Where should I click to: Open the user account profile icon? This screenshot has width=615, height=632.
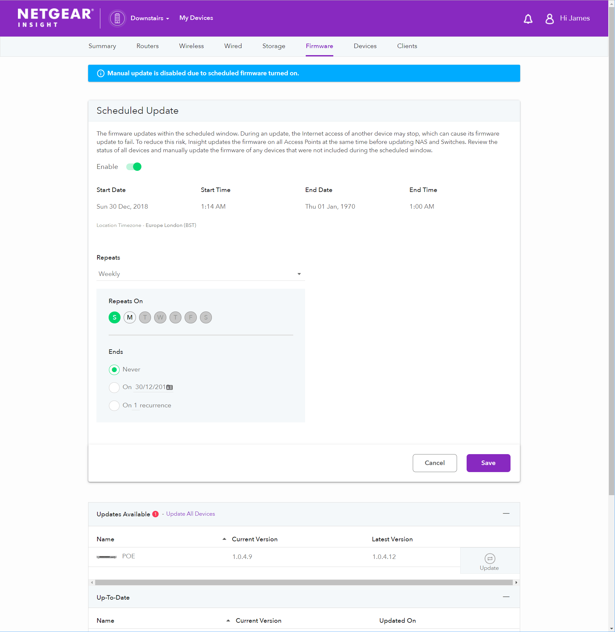549,19
